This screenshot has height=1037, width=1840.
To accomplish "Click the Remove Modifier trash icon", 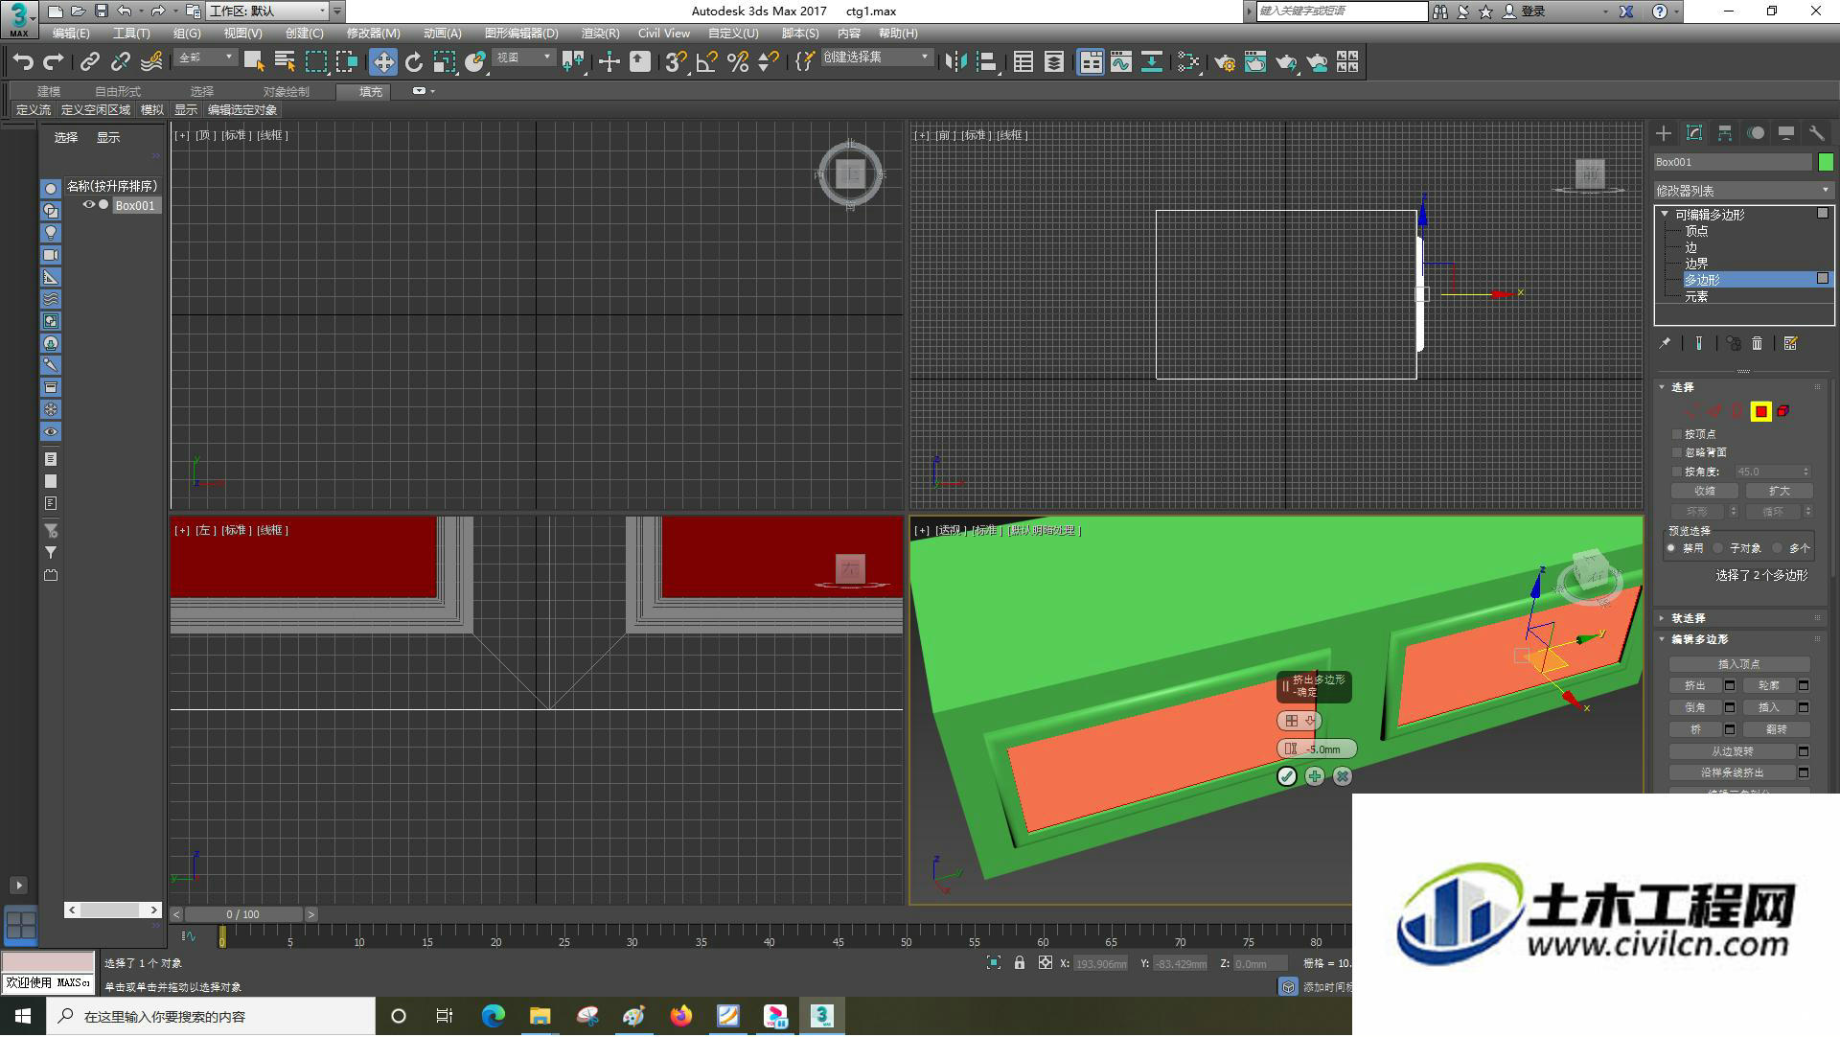I will (x=1758, y=343).
